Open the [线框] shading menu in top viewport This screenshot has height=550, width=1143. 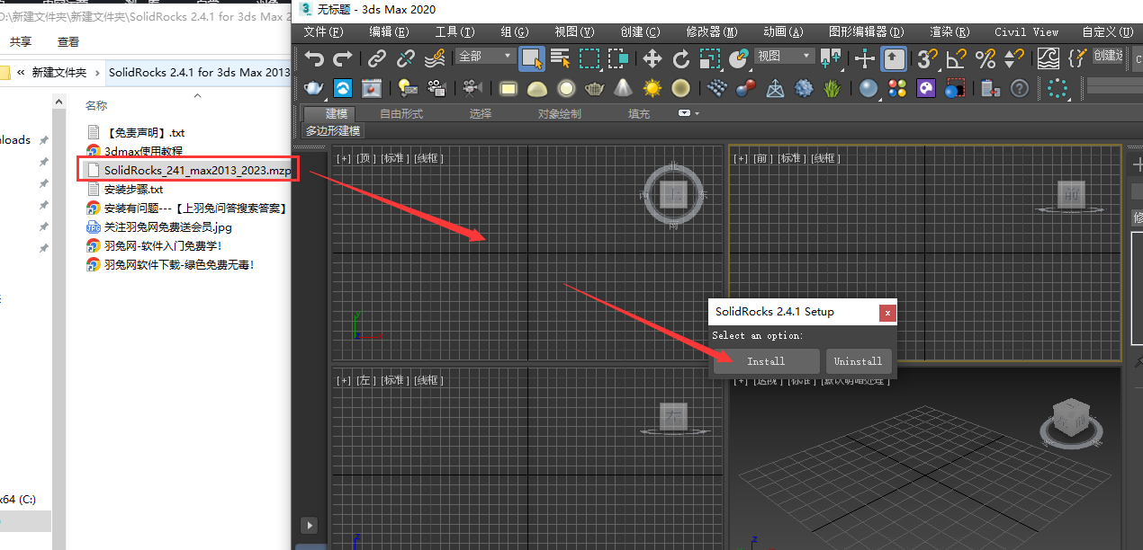point(428,158)
